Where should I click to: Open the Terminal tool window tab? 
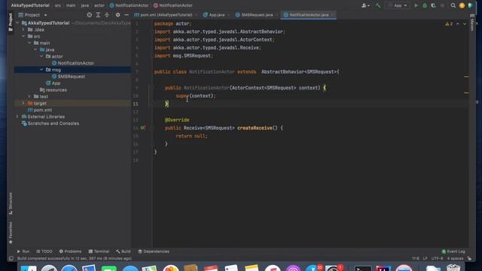(99, 251)
